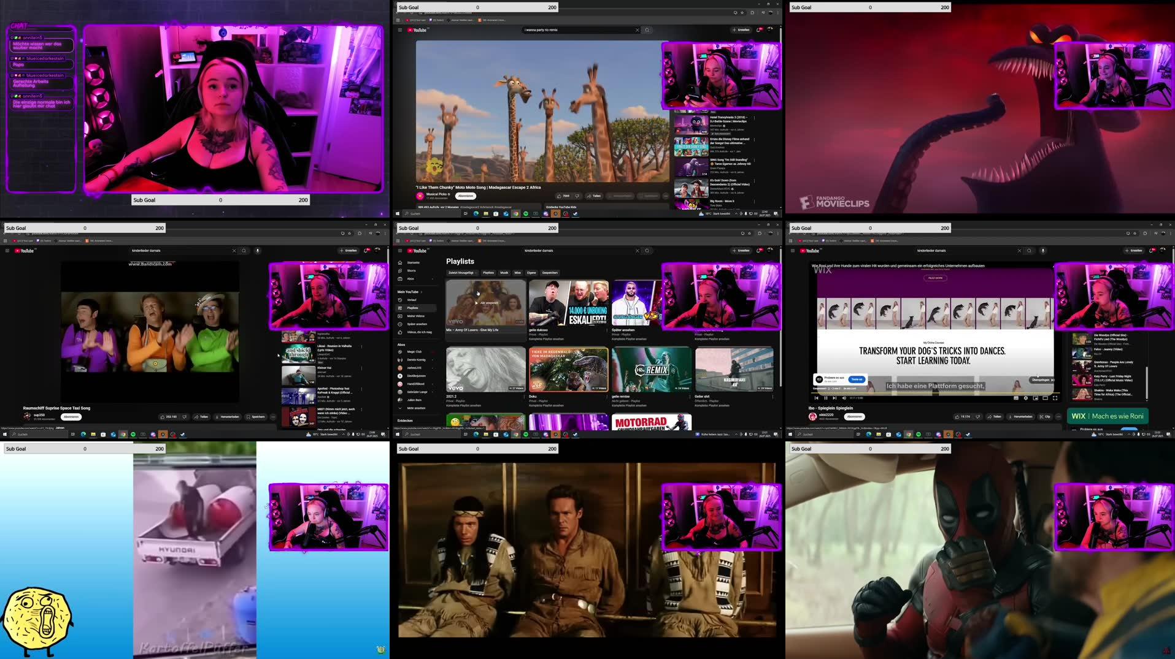Dislike the Ibo - Spieglein Spieglein video

[978, 417]
